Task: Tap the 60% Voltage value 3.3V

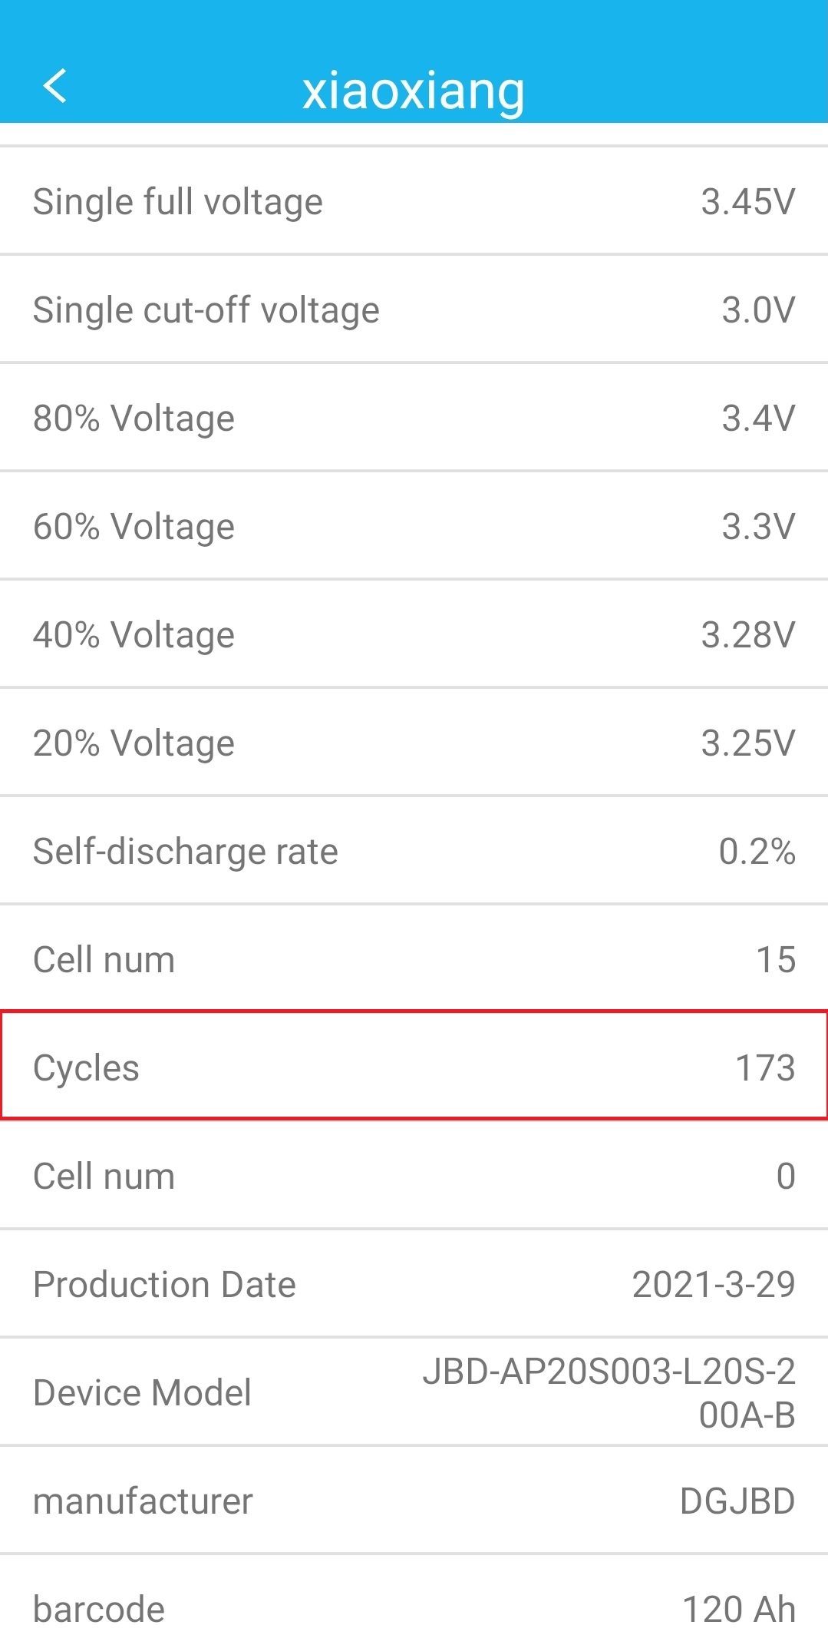Action: (x=757, y=527)
